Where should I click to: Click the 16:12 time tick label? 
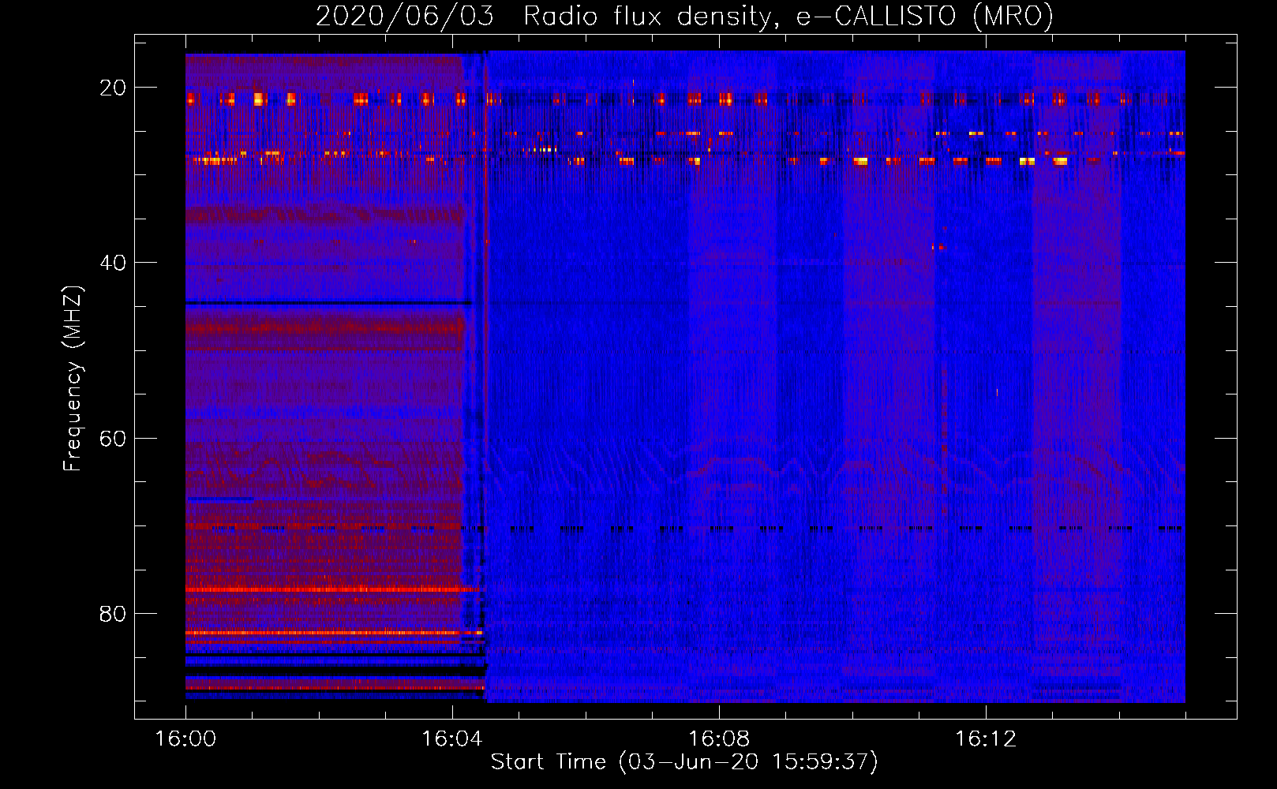(986, 739)
